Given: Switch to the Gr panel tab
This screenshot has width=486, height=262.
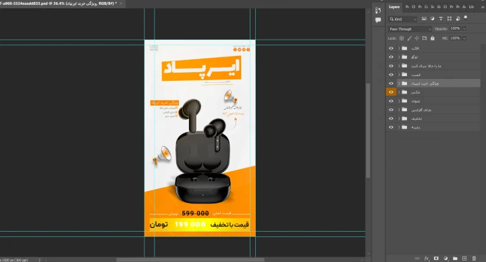Looking at the screenshot, I should (x=439, y=7).
